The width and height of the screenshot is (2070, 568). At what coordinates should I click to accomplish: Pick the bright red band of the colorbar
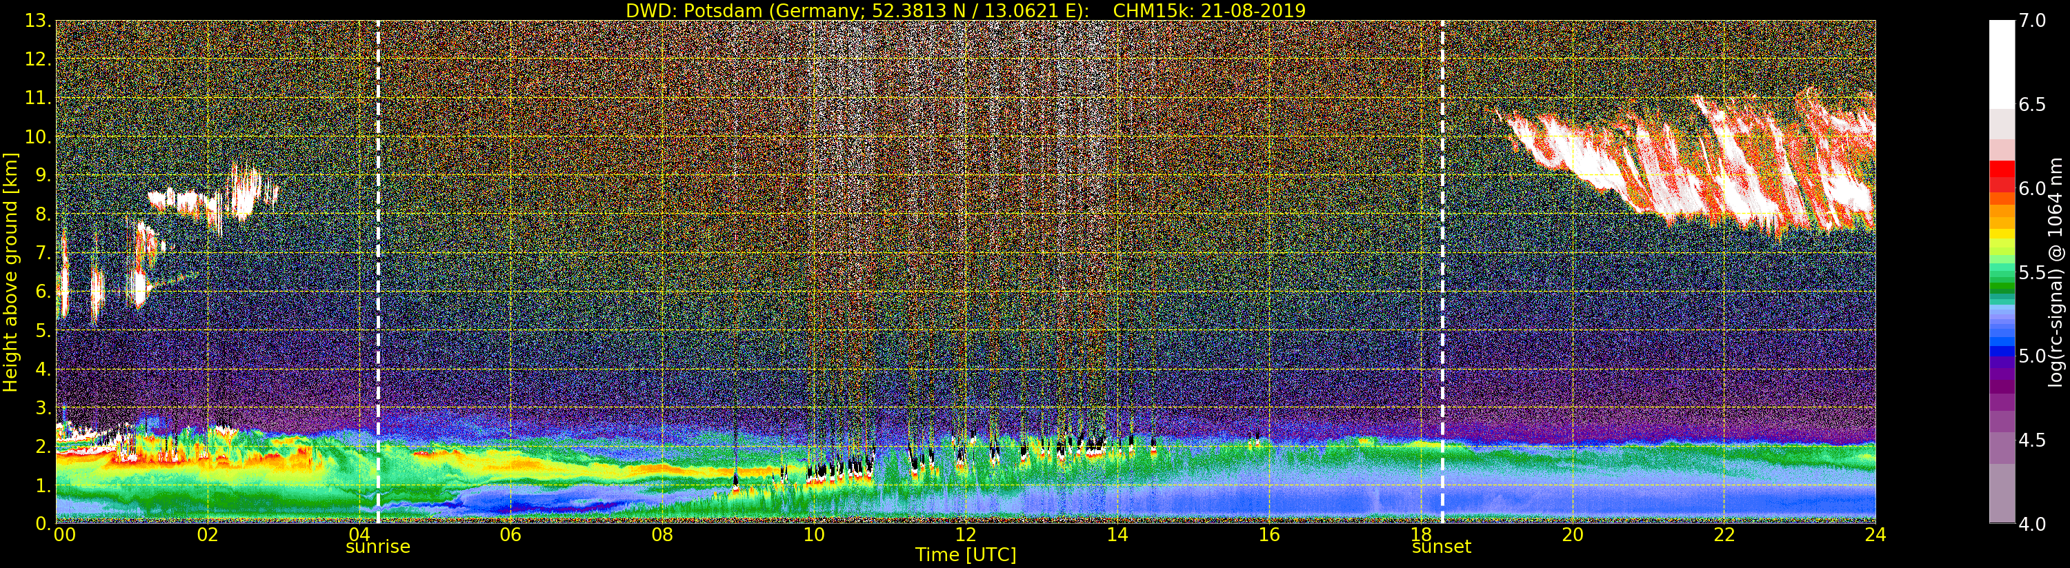point(2002,169)
